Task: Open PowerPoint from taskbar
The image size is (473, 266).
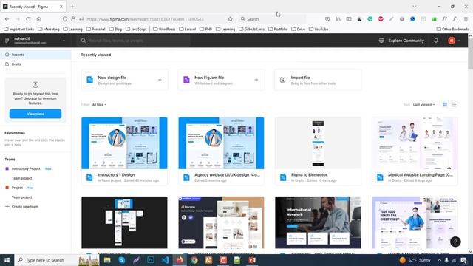Action: click(x=252, y=260)
